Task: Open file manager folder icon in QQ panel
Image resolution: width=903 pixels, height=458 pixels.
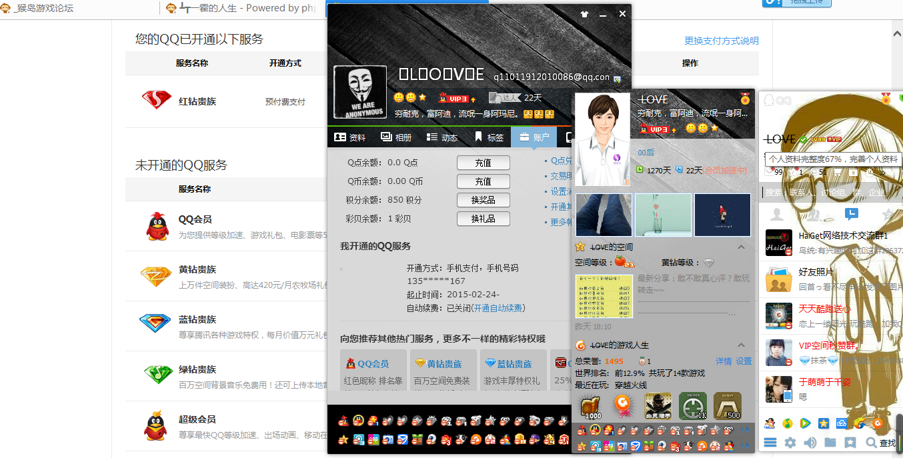Action: [830, 443]
